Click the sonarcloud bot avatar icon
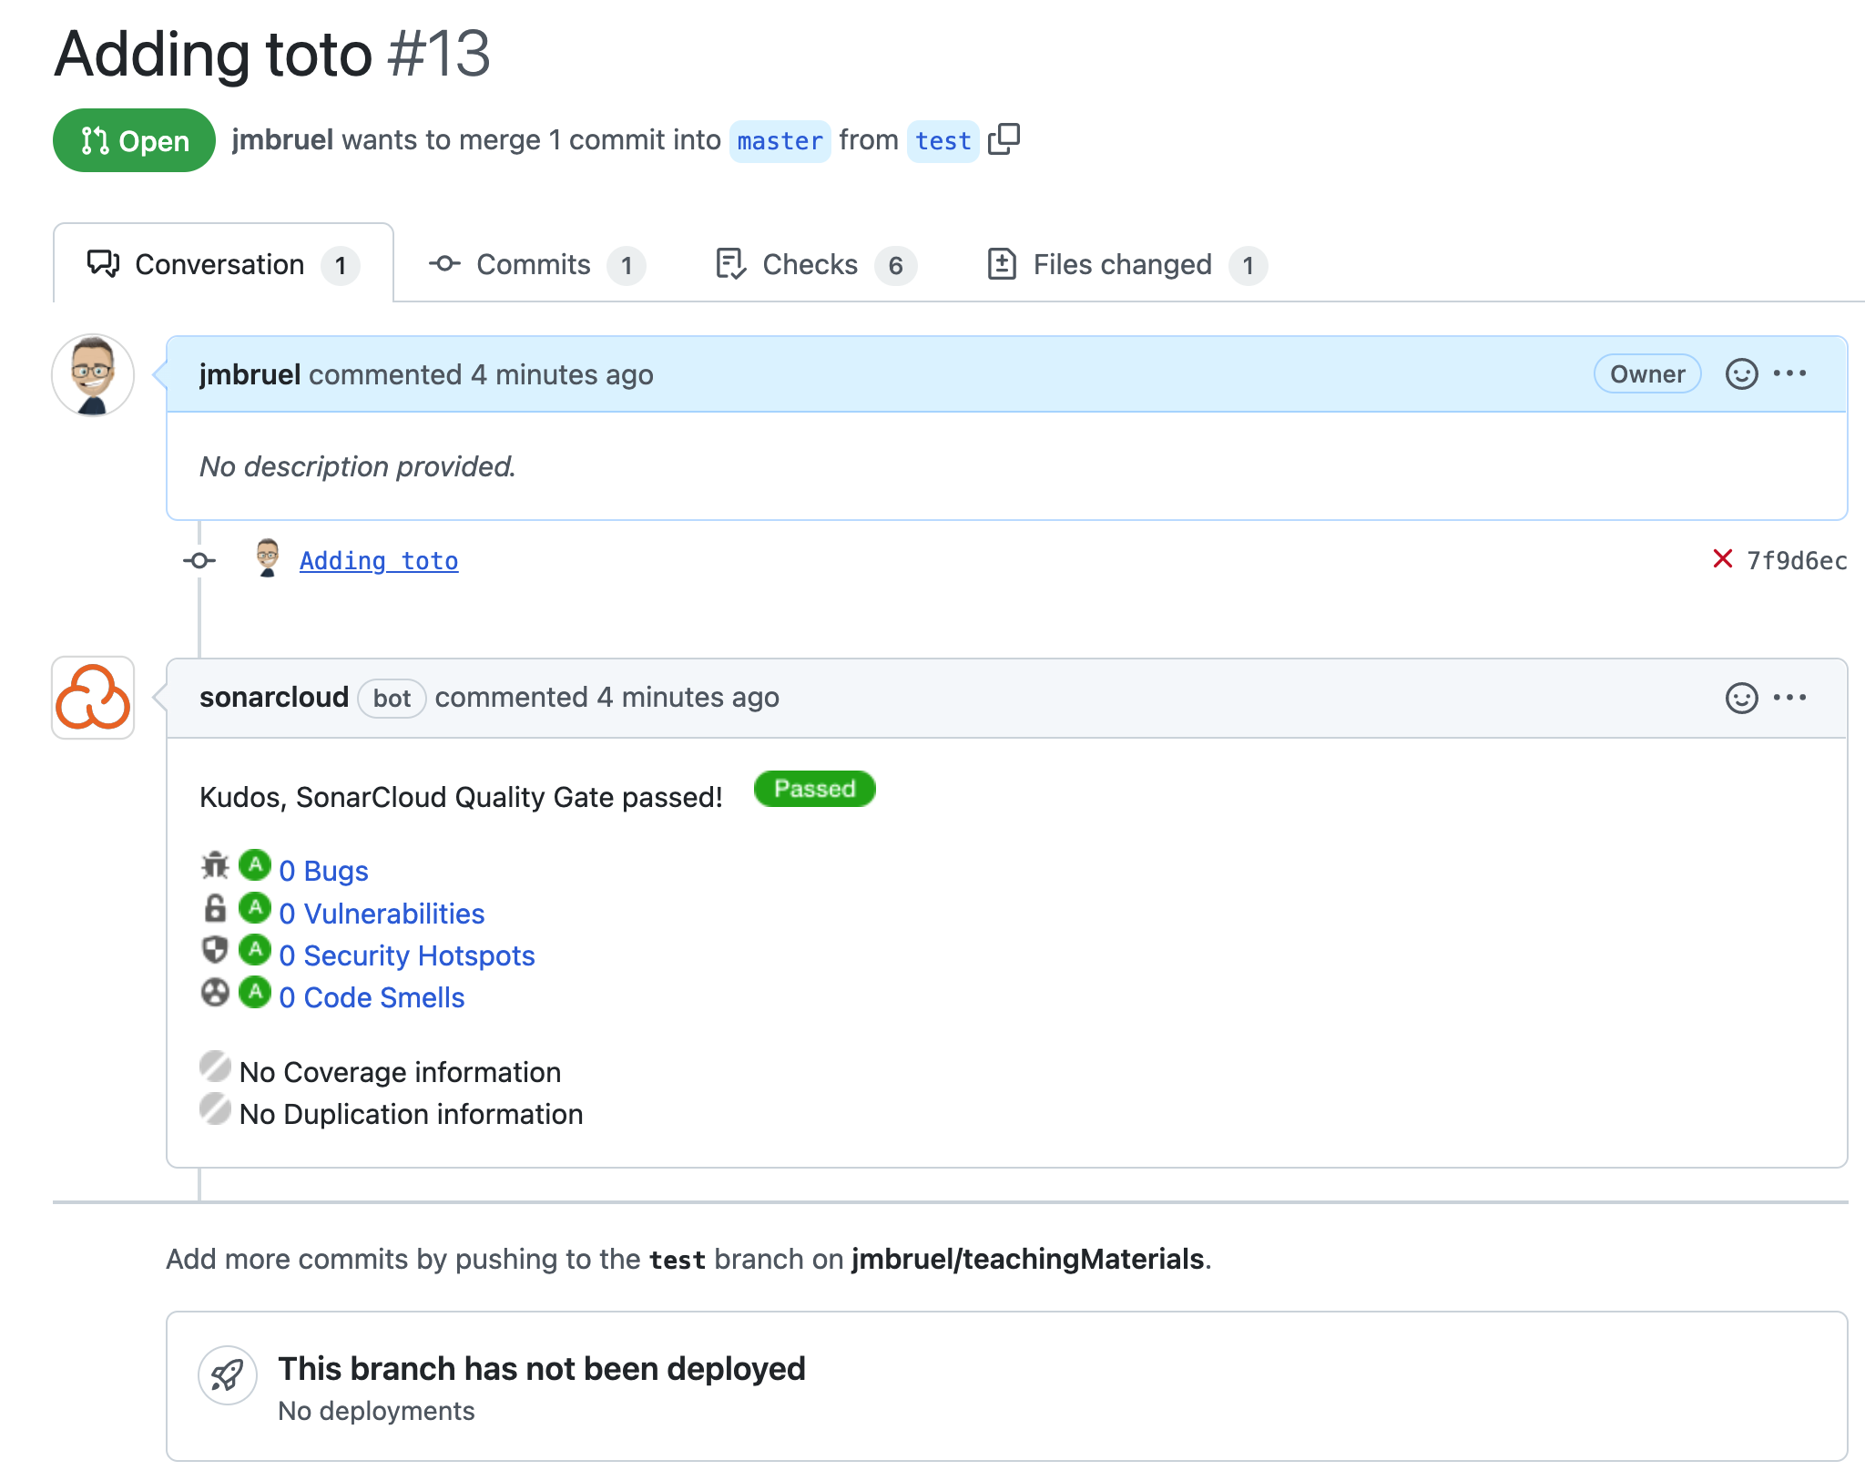The image size is (1865, 1481). click(x=92, y=699)
